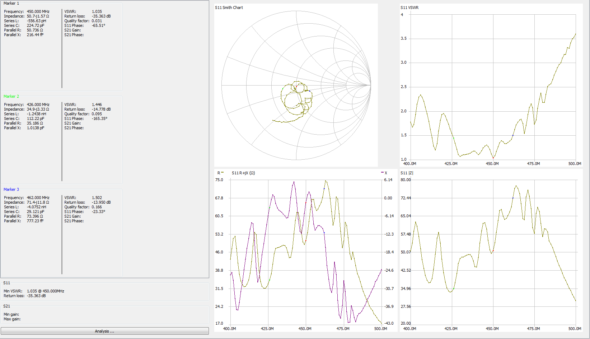Click Marker 2 impedance 34.9-j3.33 Ω

point(38,109)
